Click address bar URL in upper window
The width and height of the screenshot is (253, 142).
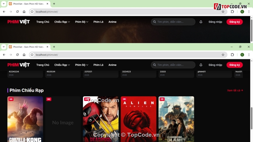pos(47,12)
